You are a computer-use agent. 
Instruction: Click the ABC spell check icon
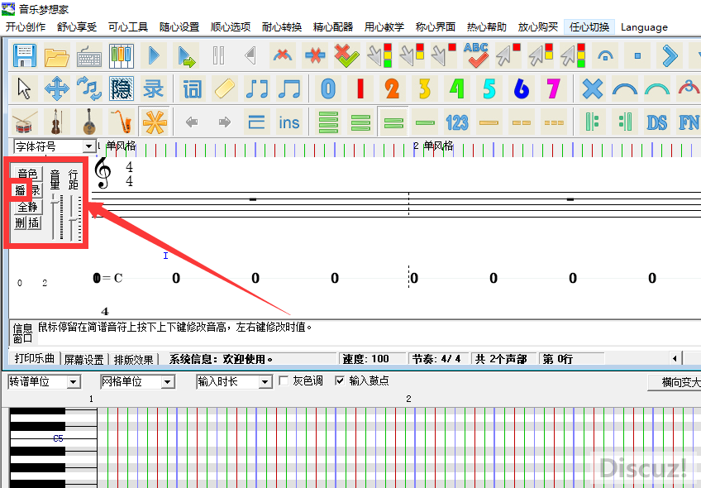pyautogui.click(x=475, y=56)
